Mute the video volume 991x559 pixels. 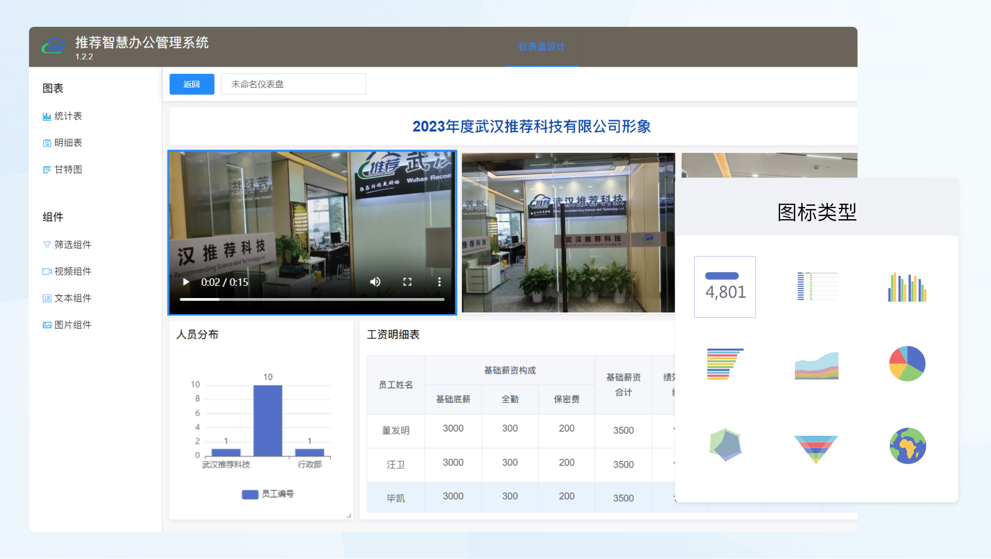[x=375, y=282]
